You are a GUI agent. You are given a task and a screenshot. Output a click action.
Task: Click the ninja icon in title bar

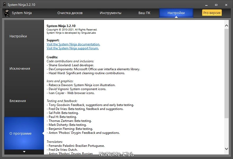pos(5,5)
